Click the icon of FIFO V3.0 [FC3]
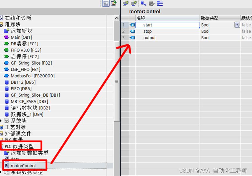 click(6, 50)
